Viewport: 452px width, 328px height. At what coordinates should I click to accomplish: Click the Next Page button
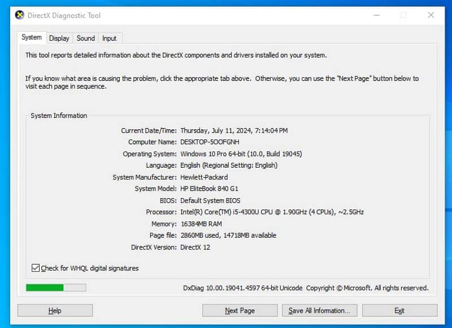point(240,310)
